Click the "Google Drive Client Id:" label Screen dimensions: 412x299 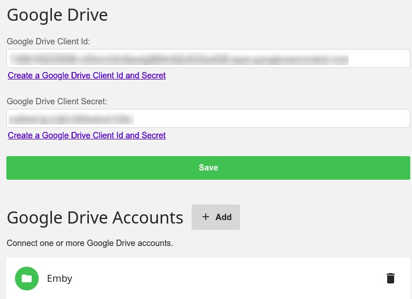pos(48,41)
